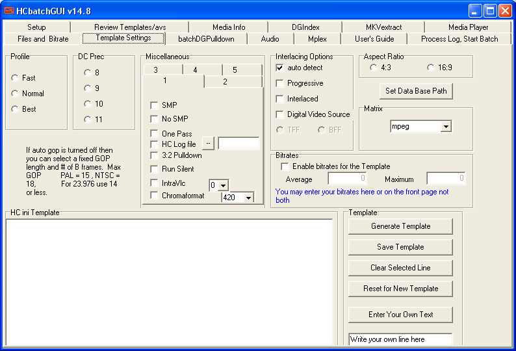Open the MKVextract tab
This screenshot has height=351, width=516.
[x=383, y=27]
